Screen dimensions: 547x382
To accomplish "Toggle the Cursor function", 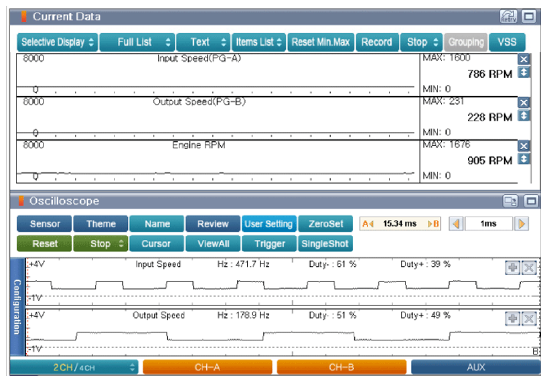I will (157, 243).
